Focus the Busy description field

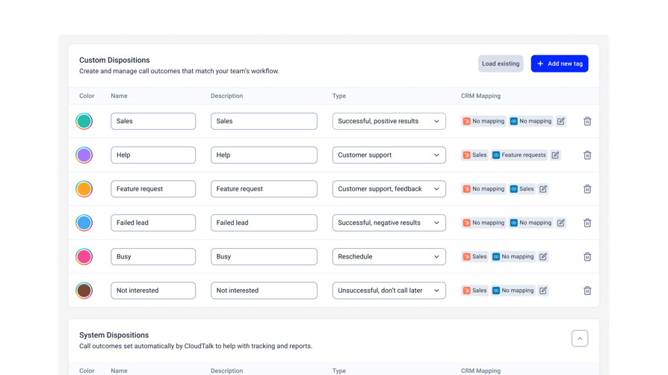pyautogui.click(x=264, y=256)
